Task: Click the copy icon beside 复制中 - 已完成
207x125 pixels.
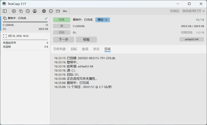Action: pos(5,18)
